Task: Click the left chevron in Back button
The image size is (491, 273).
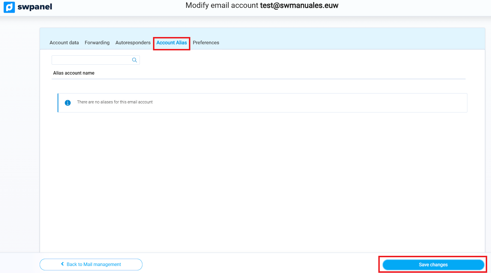Action: 62,264
